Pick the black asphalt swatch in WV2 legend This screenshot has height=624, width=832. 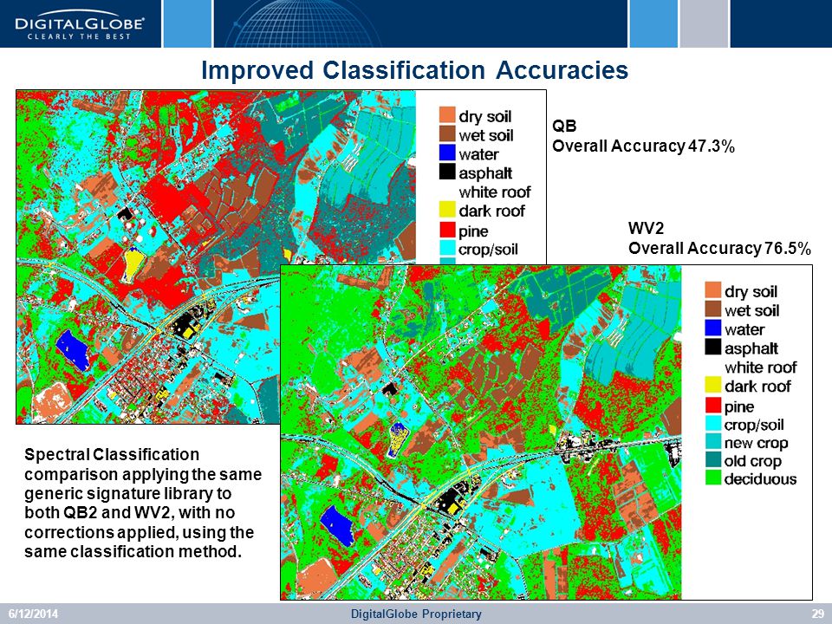coord(713,347)
